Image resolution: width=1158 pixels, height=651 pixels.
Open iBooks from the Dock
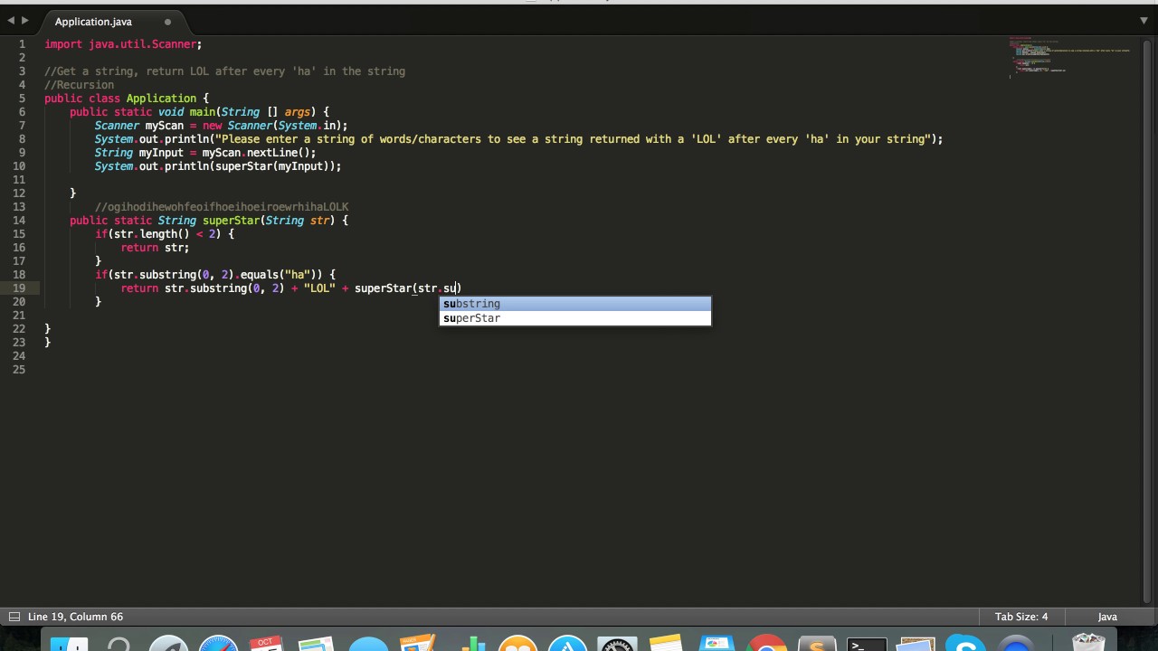tap(517, 644)
